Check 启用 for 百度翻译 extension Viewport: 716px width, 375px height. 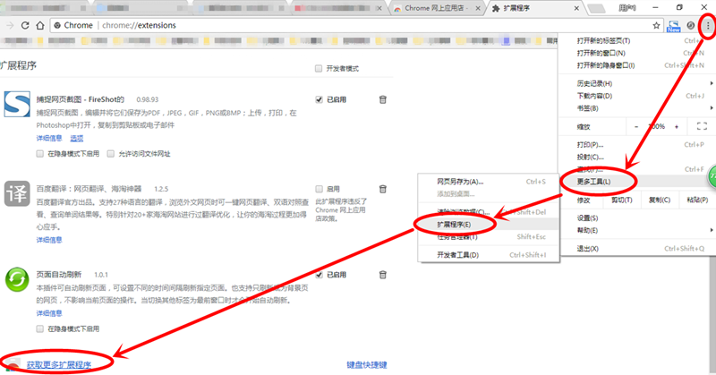pyautogui.click(x=319, y=189)
